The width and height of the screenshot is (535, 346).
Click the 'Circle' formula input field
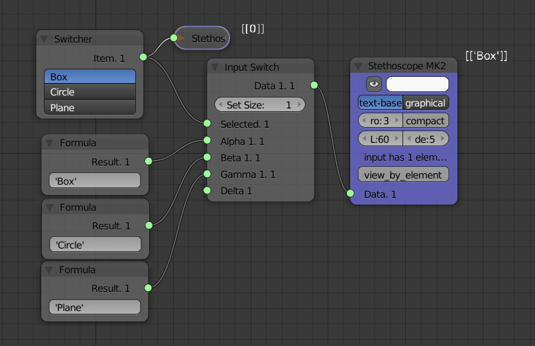(95, 244)
